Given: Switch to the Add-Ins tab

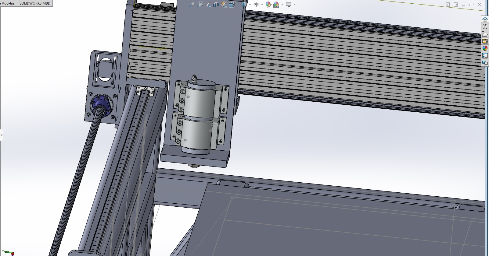Looking at the screenshot, I should (x=7, y=3).
